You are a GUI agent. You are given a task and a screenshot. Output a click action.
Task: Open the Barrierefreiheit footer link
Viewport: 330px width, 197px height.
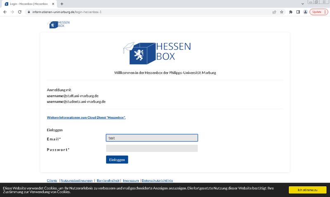pos(108,180)
